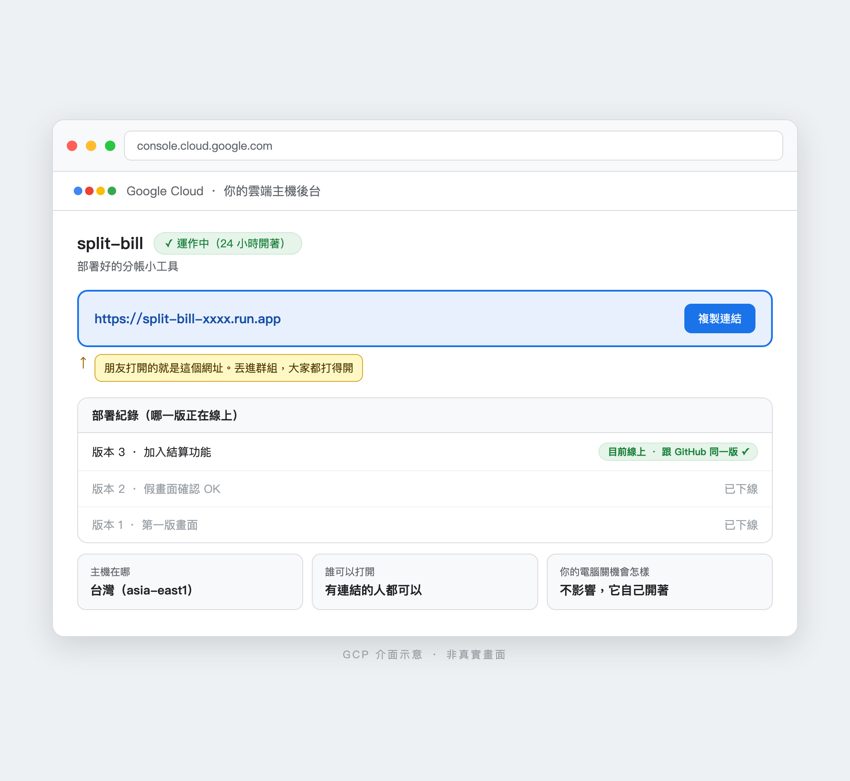The height and width of the screenshot is (781, 850).
Task: Select the 版本 2 · 假畫面確認 OK row
Action: click(x=425, y=489)
